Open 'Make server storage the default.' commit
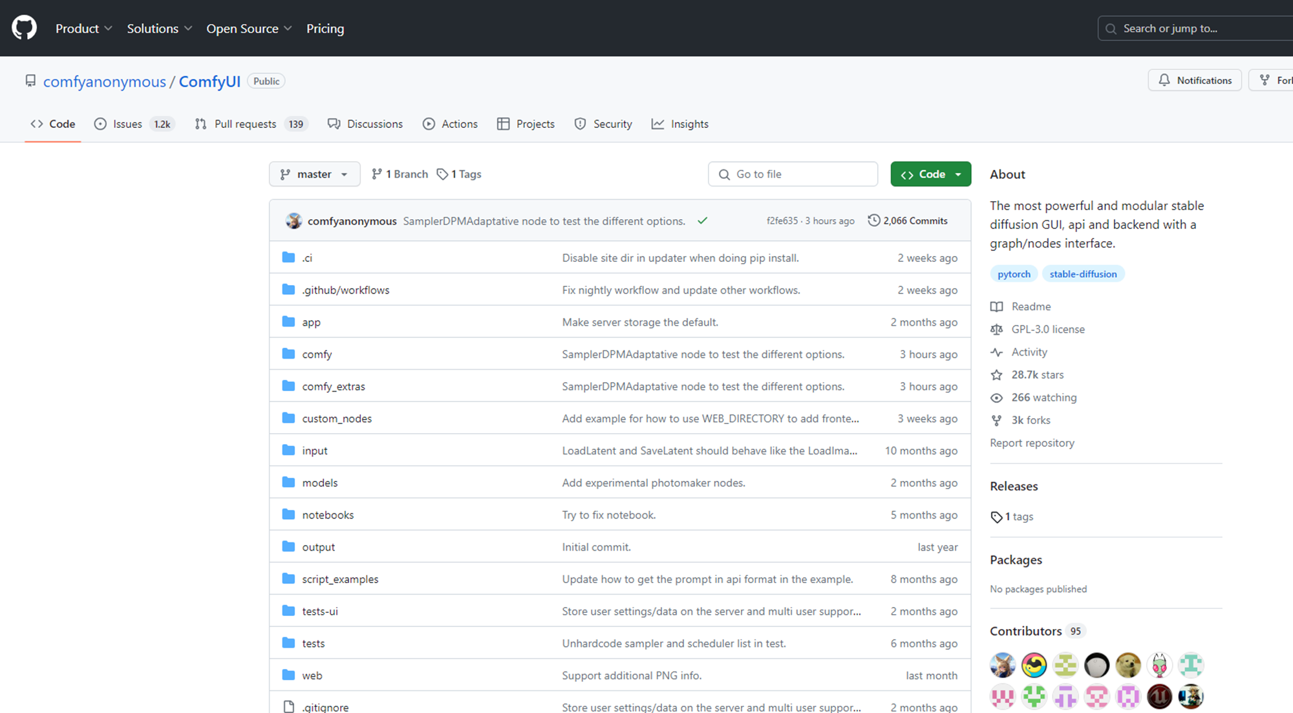 point(640,322)
